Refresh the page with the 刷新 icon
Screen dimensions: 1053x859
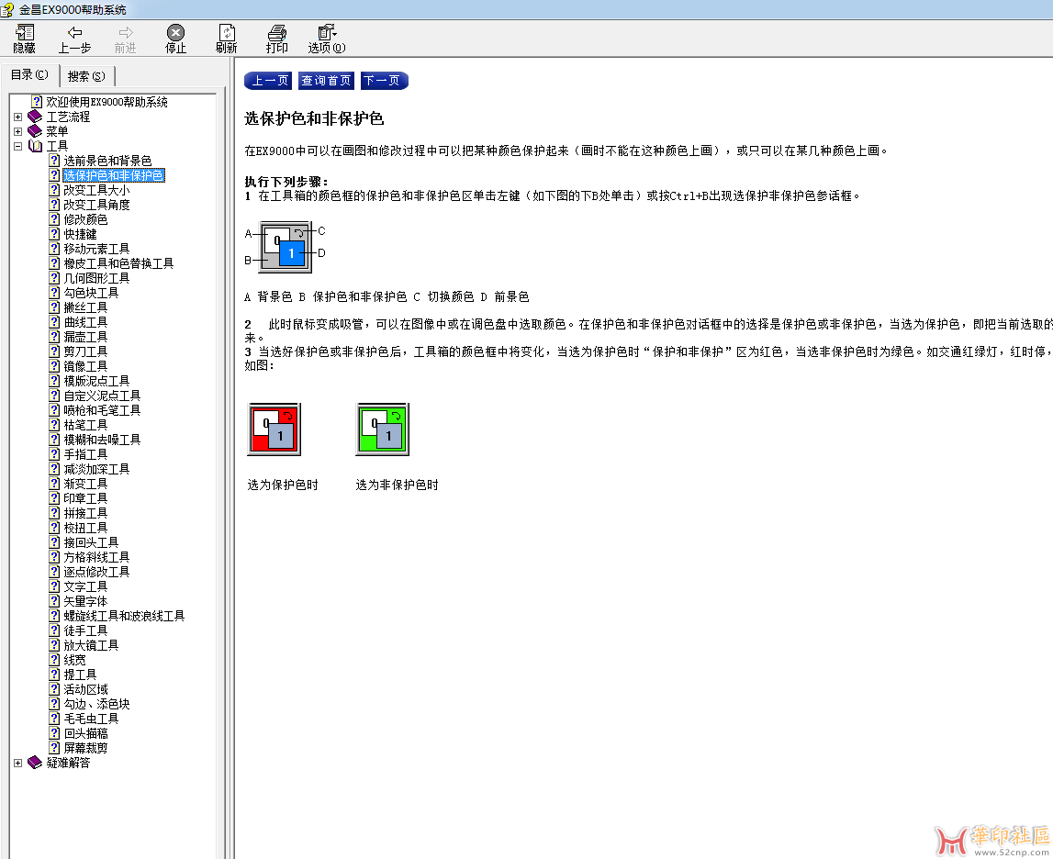tap(227, 39)
